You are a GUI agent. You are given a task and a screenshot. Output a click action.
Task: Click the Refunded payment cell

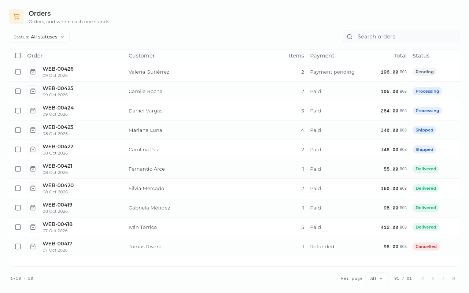click(x=322, y=246)
